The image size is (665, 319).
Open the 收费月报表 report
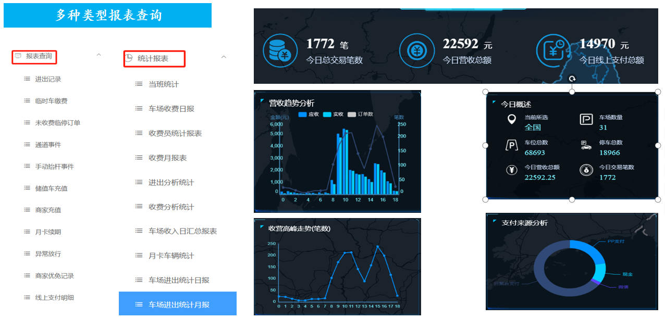coord(167,158)
